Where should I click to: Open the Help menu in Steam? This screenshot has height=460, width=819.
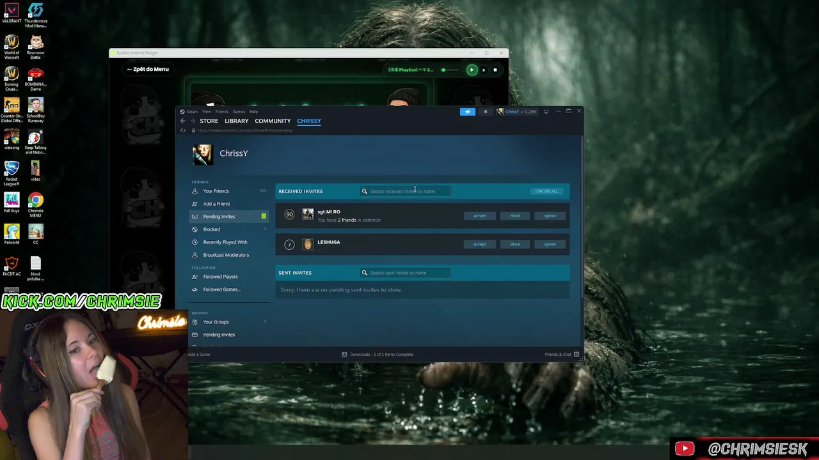click(x=254, y=112)
